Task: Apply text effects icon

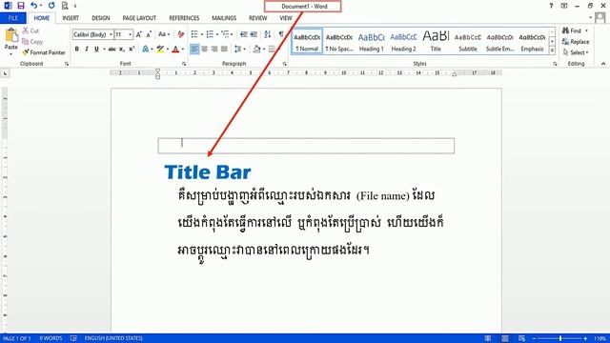Action: [x=145, y=49]
